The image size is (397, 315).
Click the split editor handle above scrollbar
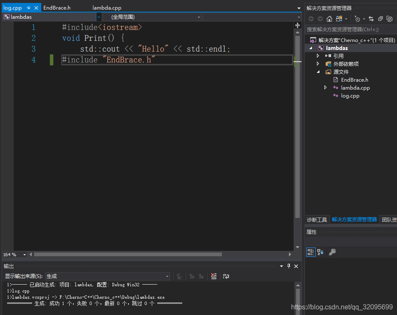(297, 25)
